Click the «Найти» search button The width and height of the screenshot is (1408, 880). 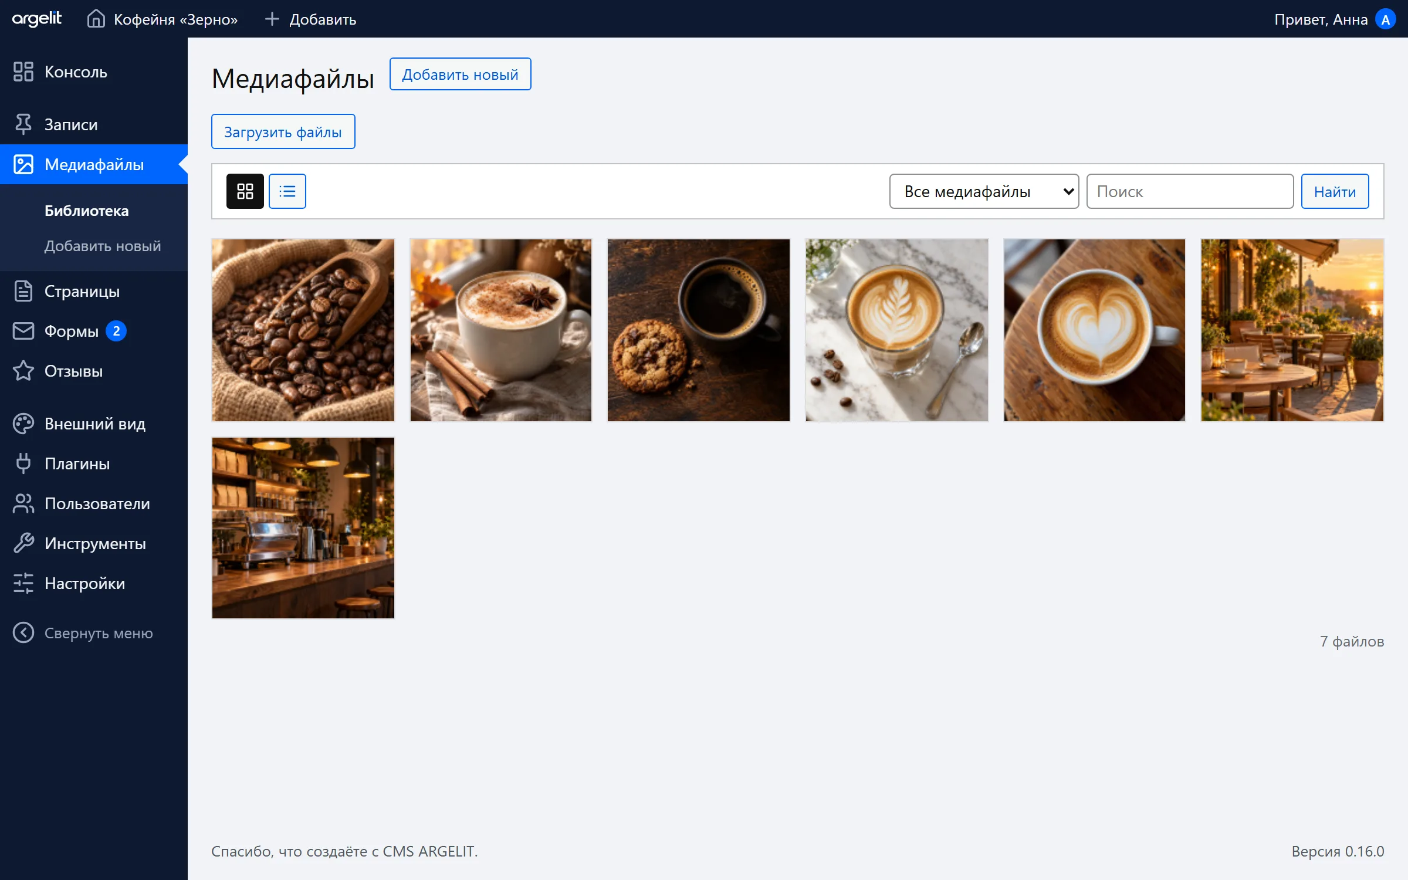click(1335, 191)
